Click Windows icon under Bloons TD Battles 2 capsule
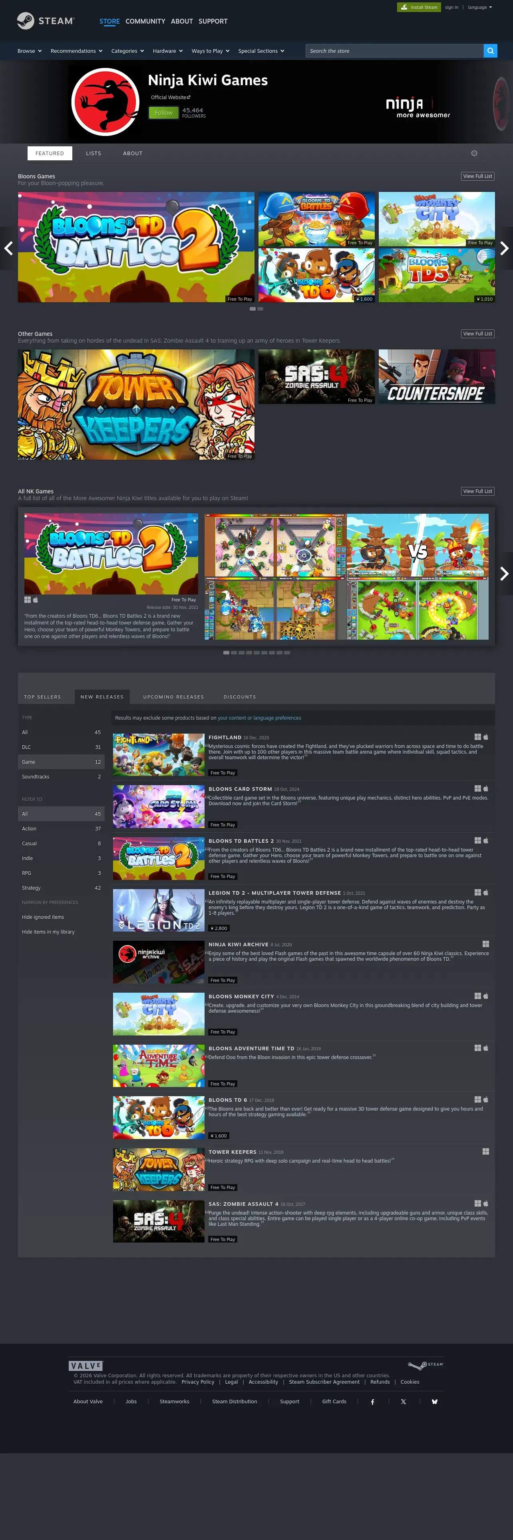Viewport: 513px width, 1540px height. pos(28,600)
